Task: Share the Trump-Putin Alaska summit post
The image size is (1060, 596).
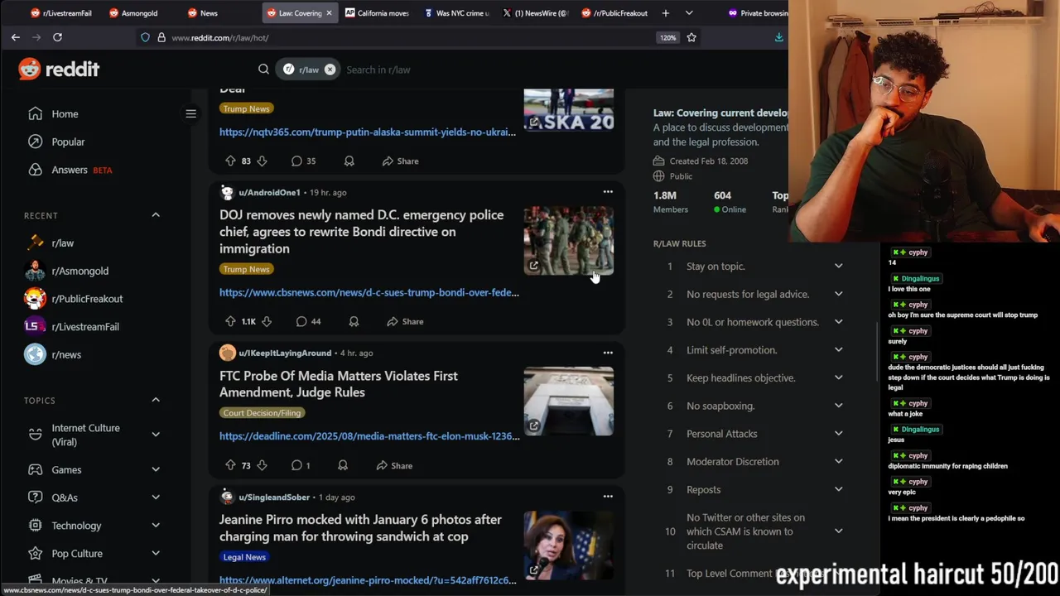Action: (x=400, y=161)
